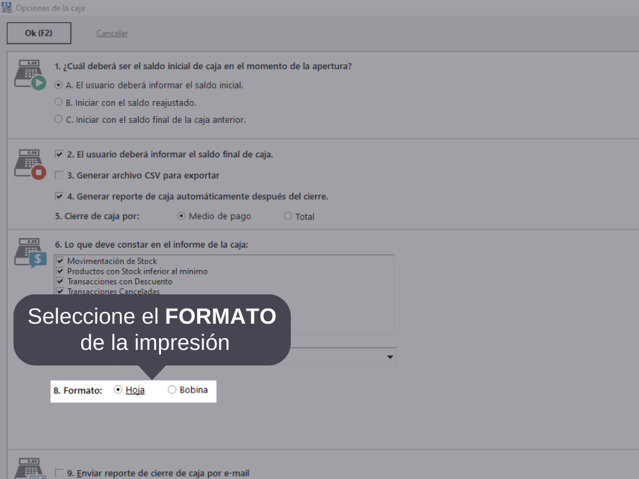
Task: Select Hoja print format
Action: pos(118,389)
